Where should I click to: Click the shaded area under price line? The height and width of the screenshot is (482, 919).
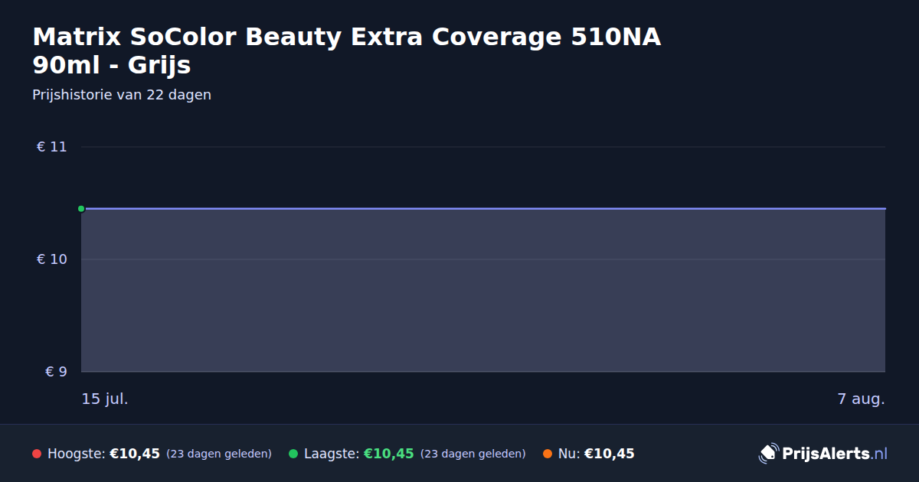[x=483, y=291]
